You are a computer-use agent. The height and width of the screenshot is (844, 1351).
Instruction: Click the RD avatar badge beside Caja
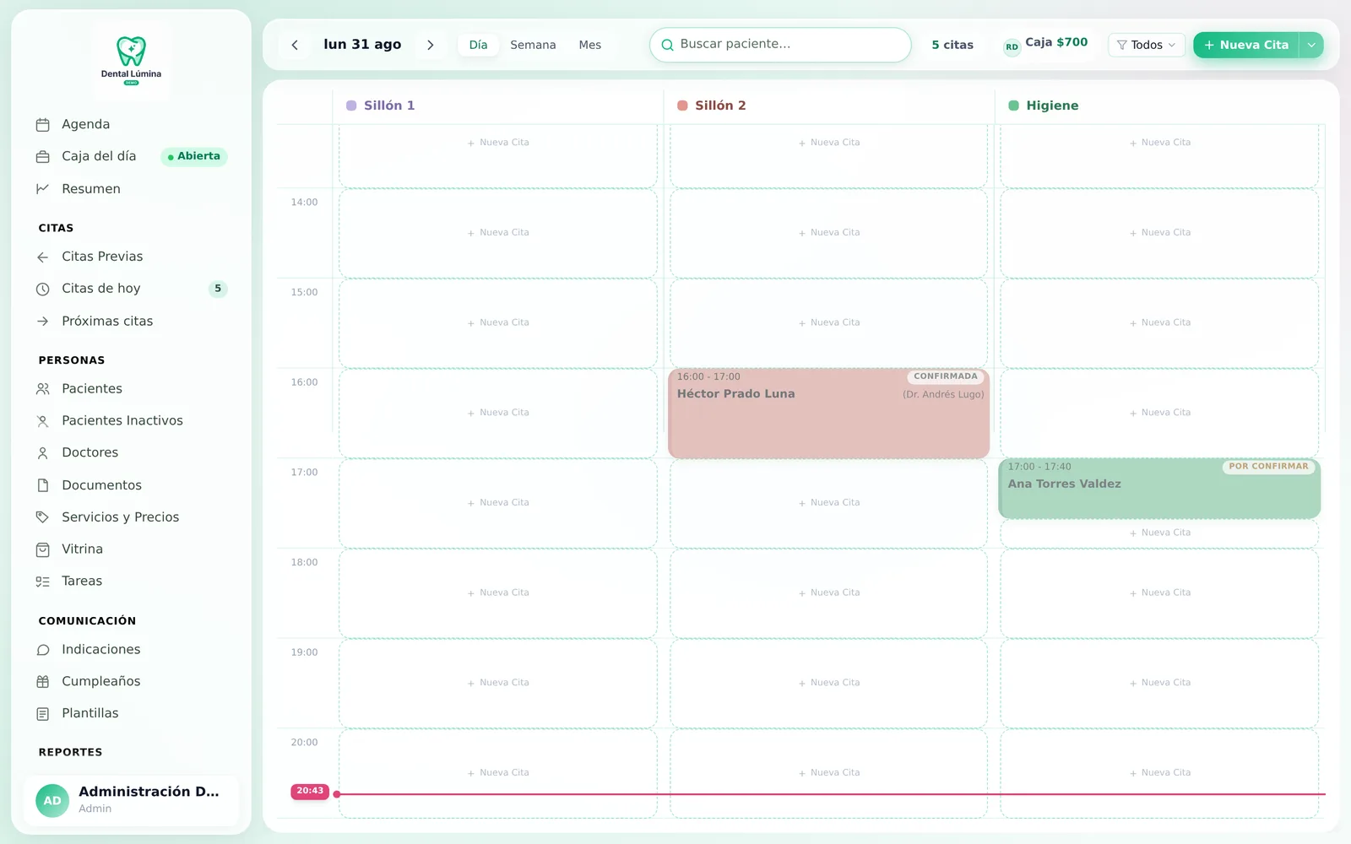coord(1012,47)
